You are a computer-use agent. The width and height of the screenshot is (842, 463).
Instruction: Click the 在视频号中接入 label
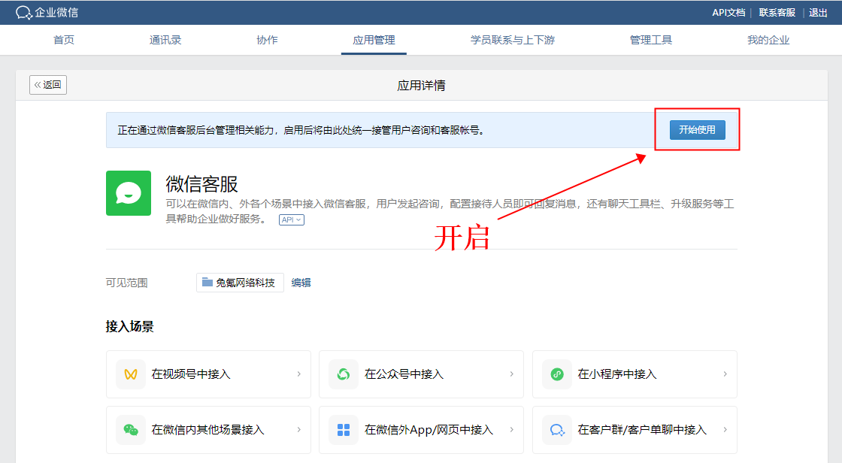click(x=191, y=374)
